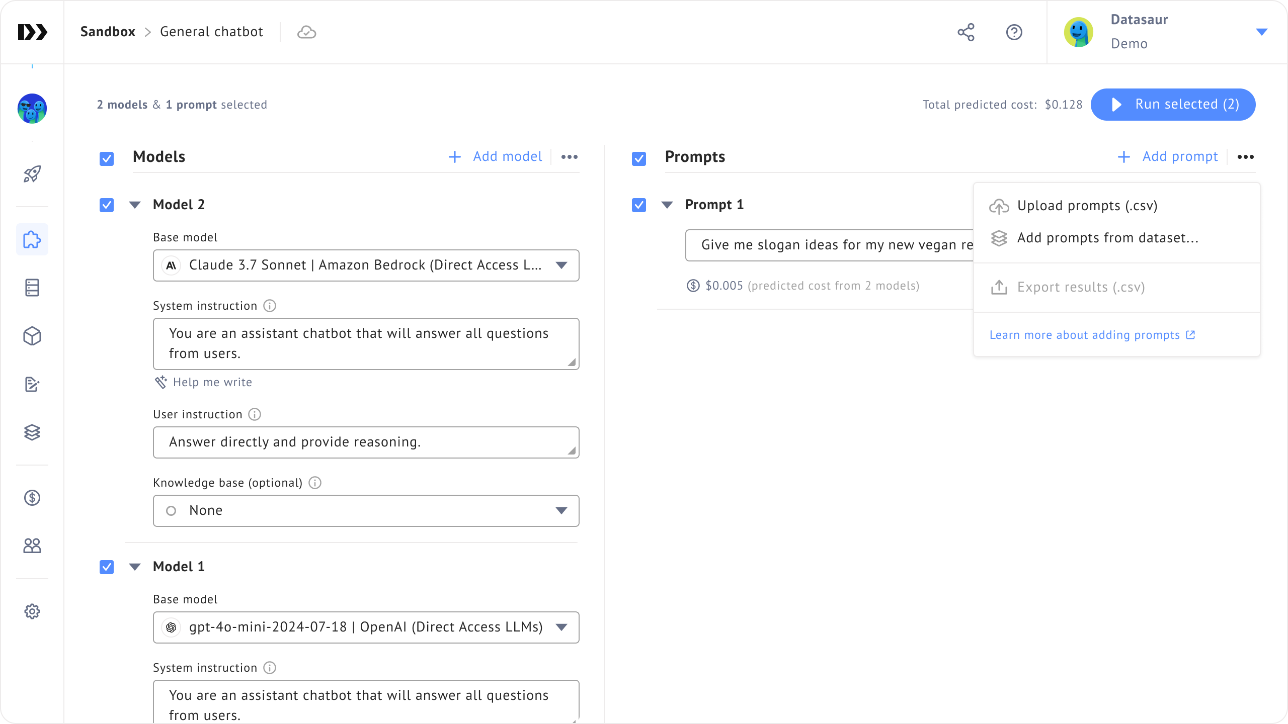The height and width of the screenshot is (724, 1288).
Task: Click the share icon in header
Action: pos(965,32)
